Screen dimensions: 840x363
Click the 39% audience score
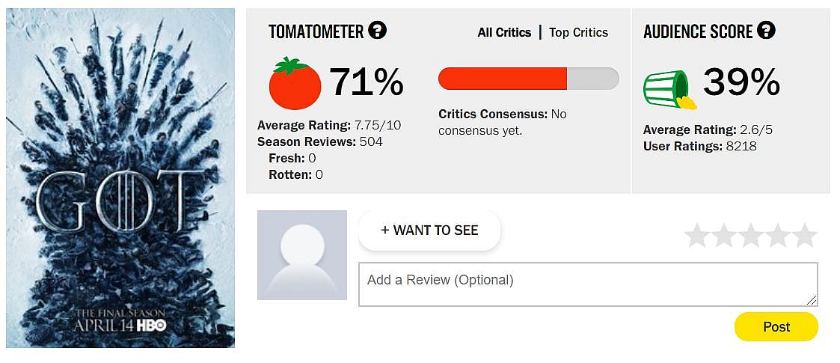741,82
